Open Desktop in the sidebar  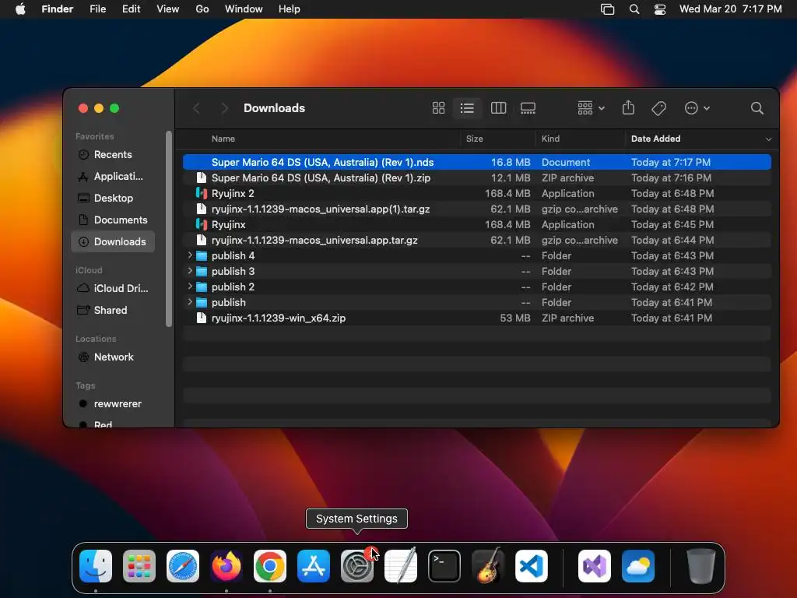tap(112, 199)
